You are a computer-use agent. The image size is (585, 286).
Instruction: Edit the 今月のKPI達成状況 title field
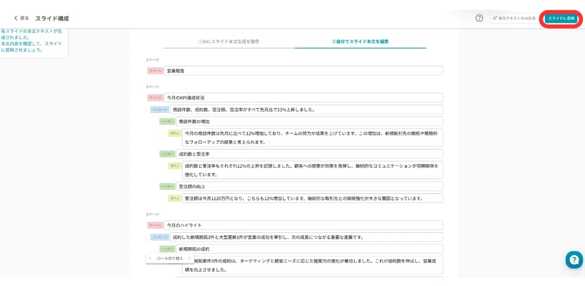(x=303, y=97)
